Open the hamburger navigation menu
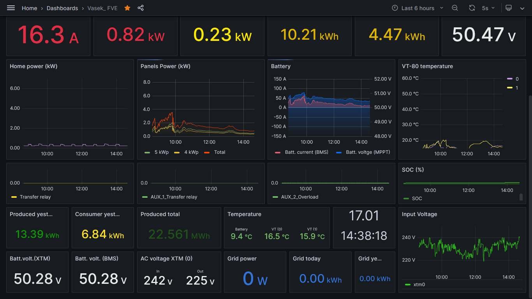Image resolution: width=532 pixels, height=299 pixels. pyautogui.click(x=11, y=8)
